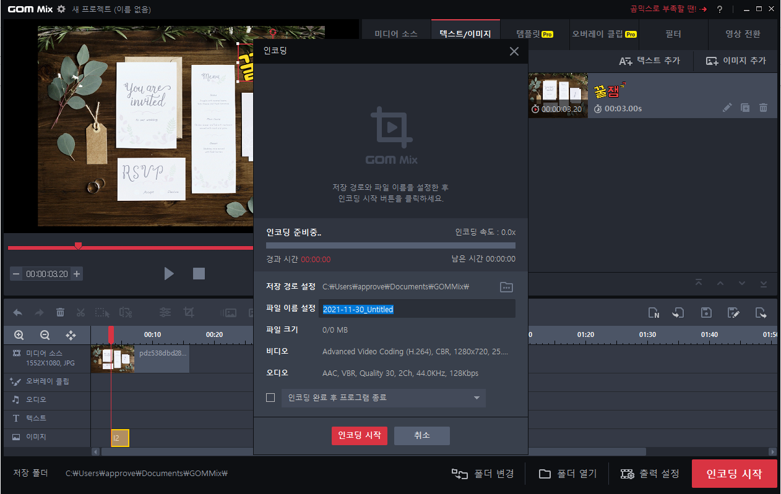Click the red 인코딩 시작 button in dialog

360,435
